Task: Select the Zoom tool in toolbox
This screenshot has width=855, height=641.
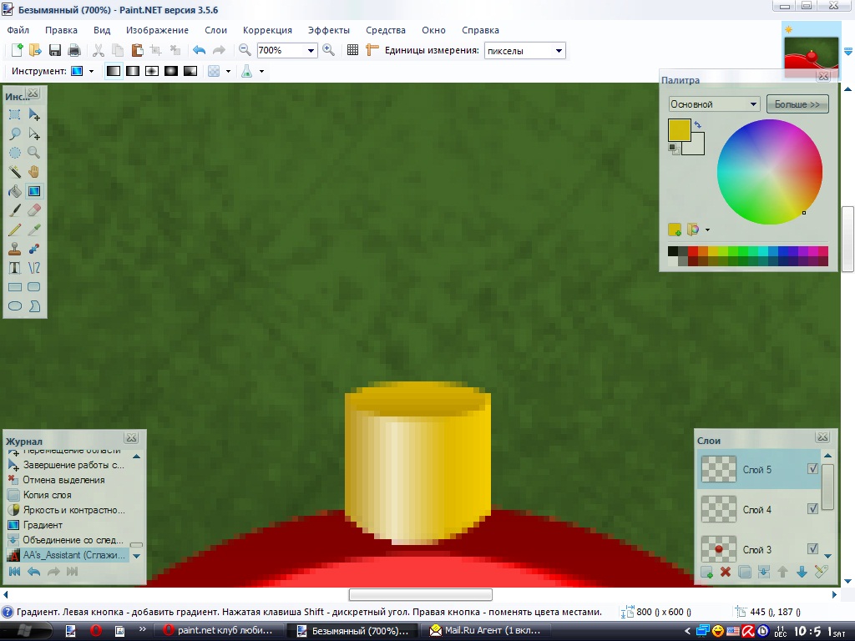Action: pos(33,153)
